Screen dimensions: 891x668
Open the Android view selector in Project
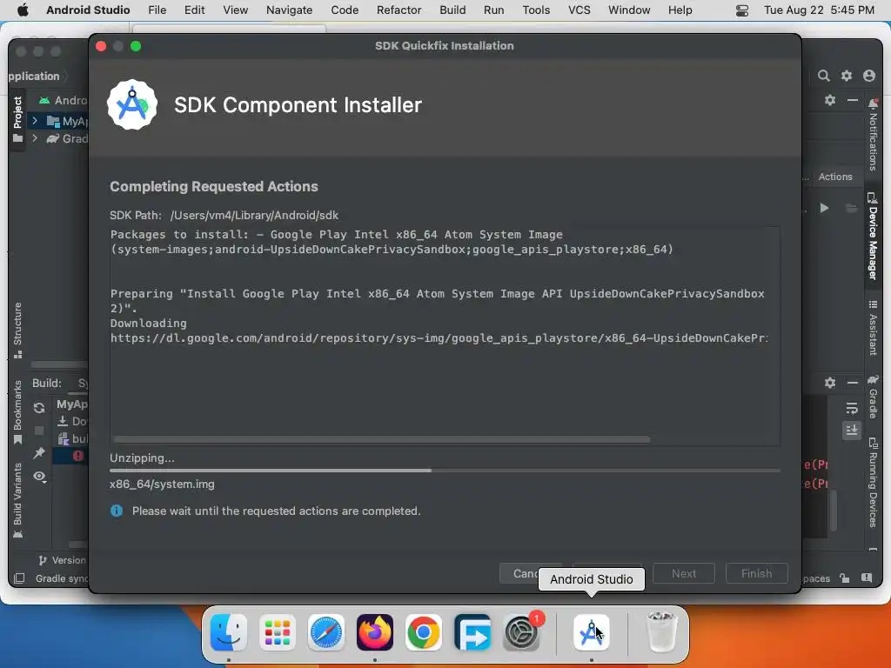point(63,101)
